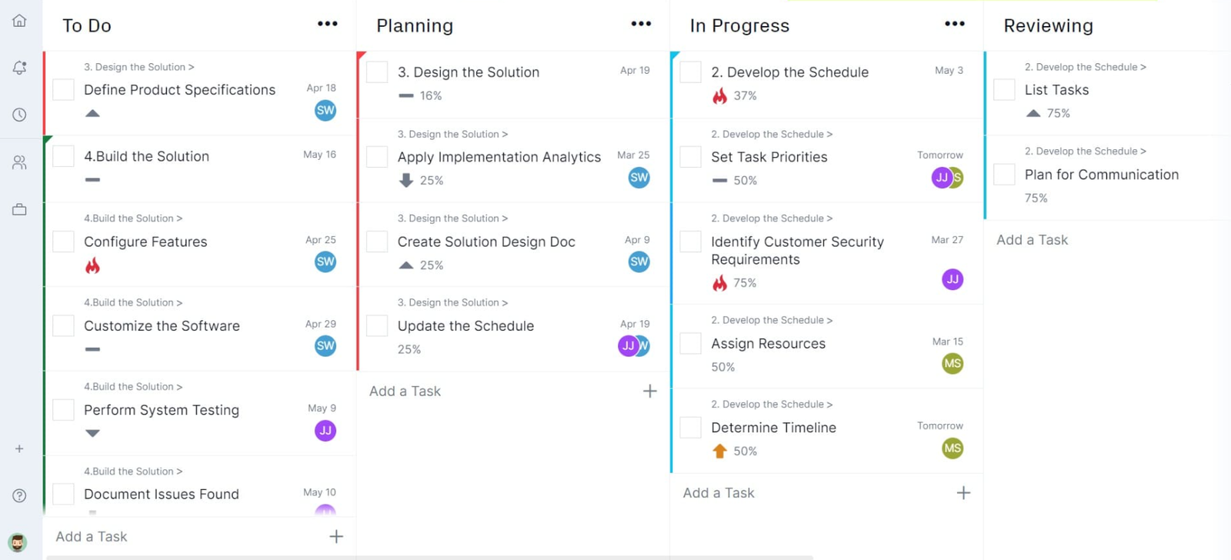Open the team members sidebar icon
The image size is (1231, 560).
click(19, 162)
